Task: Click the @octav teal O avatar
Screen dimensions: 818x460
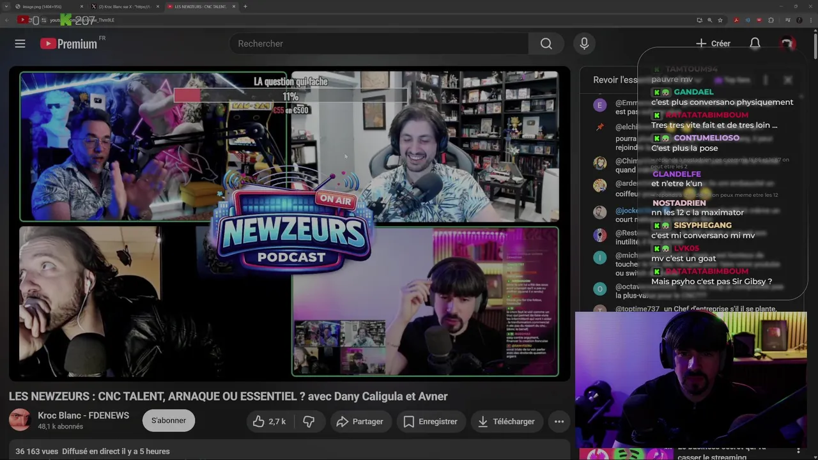Action: click(x=599, y=289)
